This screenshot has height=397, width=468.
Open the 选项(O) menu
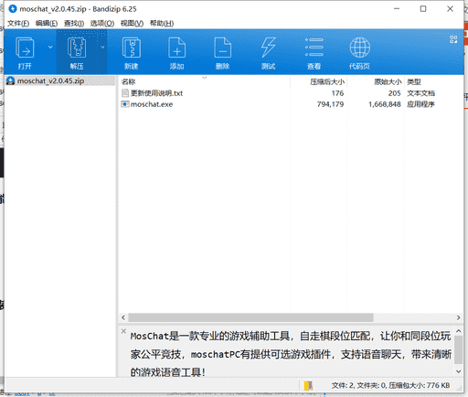(x=102, y=23)
